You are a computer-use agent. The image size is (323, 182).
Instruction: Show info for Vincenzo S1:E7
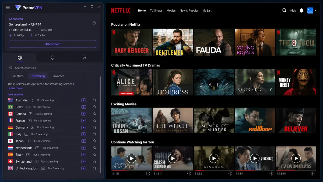coord(271,174)
